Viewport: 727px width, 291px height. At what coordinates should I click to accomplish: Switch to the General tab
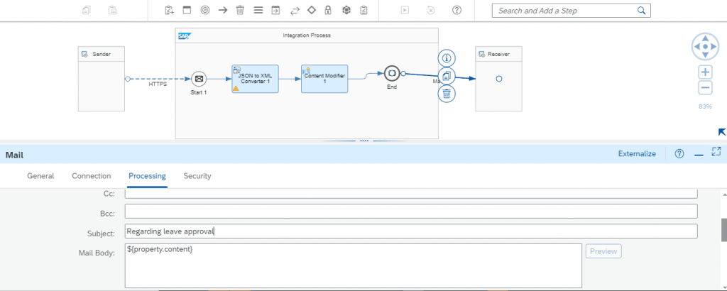click(x=40, y=176)
